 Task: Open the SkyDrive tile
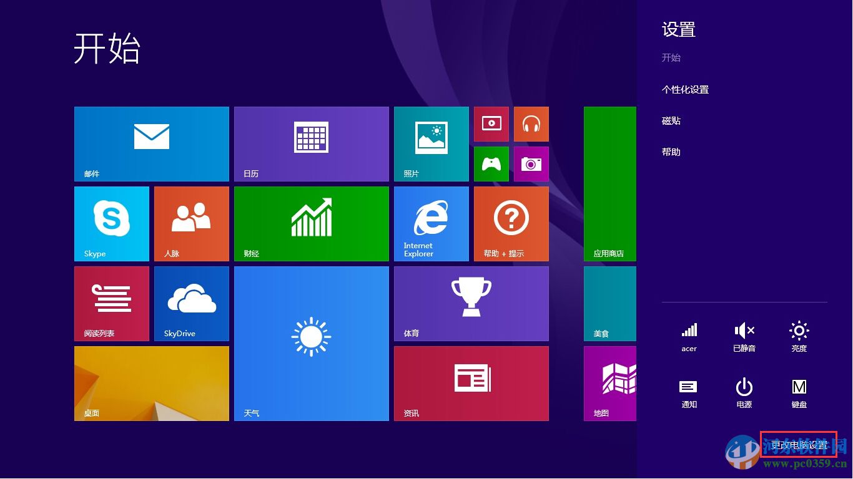[x=191, y=303]
